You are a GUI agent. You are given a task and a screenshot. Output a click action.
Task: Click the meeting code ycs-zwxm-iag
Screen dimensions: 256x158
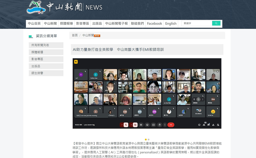(x=89, y=125)
